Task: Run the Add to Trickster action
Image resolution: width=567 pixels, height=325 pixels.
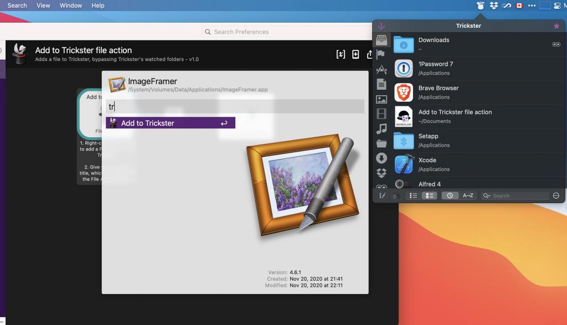Action: coord(170,123)
